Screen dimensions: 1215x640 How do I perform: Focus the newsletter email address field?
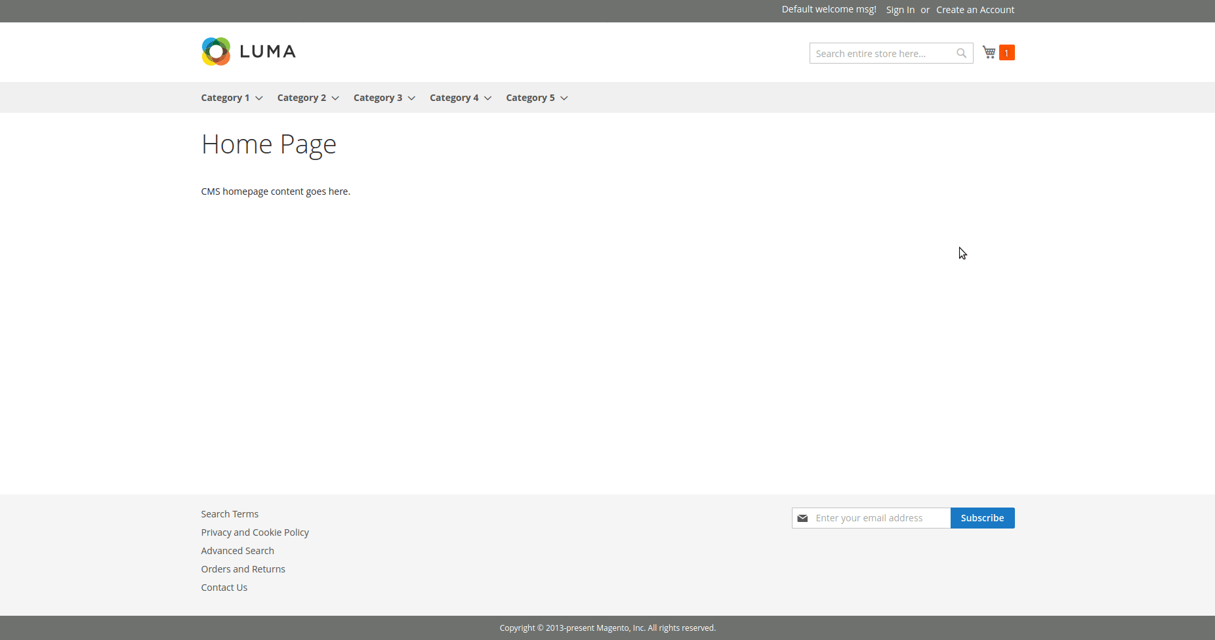871,518
